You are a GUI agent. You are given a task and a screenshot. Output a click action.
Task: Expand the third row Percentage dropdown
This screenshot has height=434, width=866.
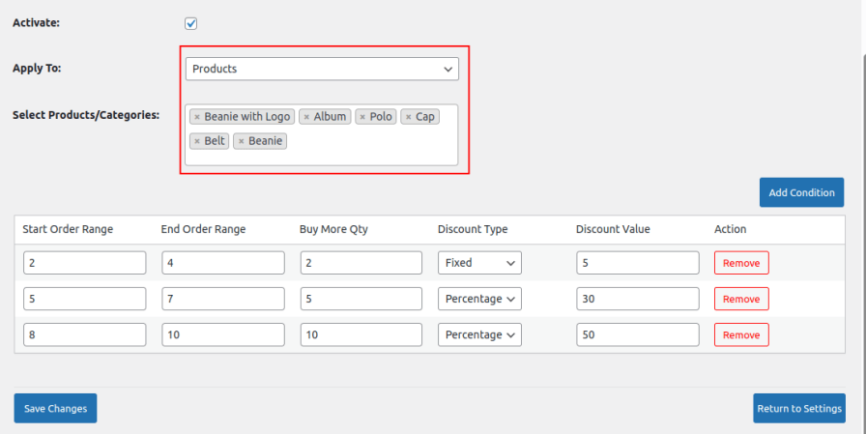coord(479,334)
